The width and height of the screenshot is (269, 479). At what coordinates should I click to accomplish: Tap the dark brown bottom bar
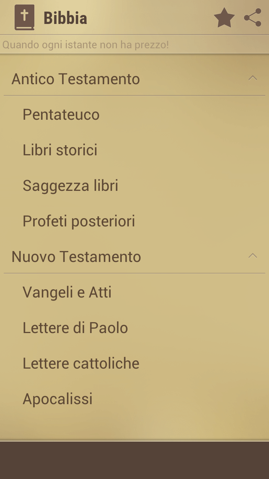point(134,460)
